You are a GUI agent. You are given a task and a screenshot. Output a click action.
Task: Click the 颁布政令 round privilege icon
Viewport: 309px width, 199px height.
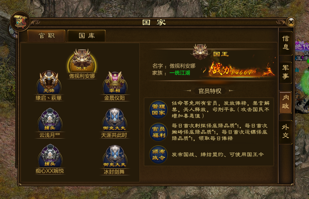[159, 155]
